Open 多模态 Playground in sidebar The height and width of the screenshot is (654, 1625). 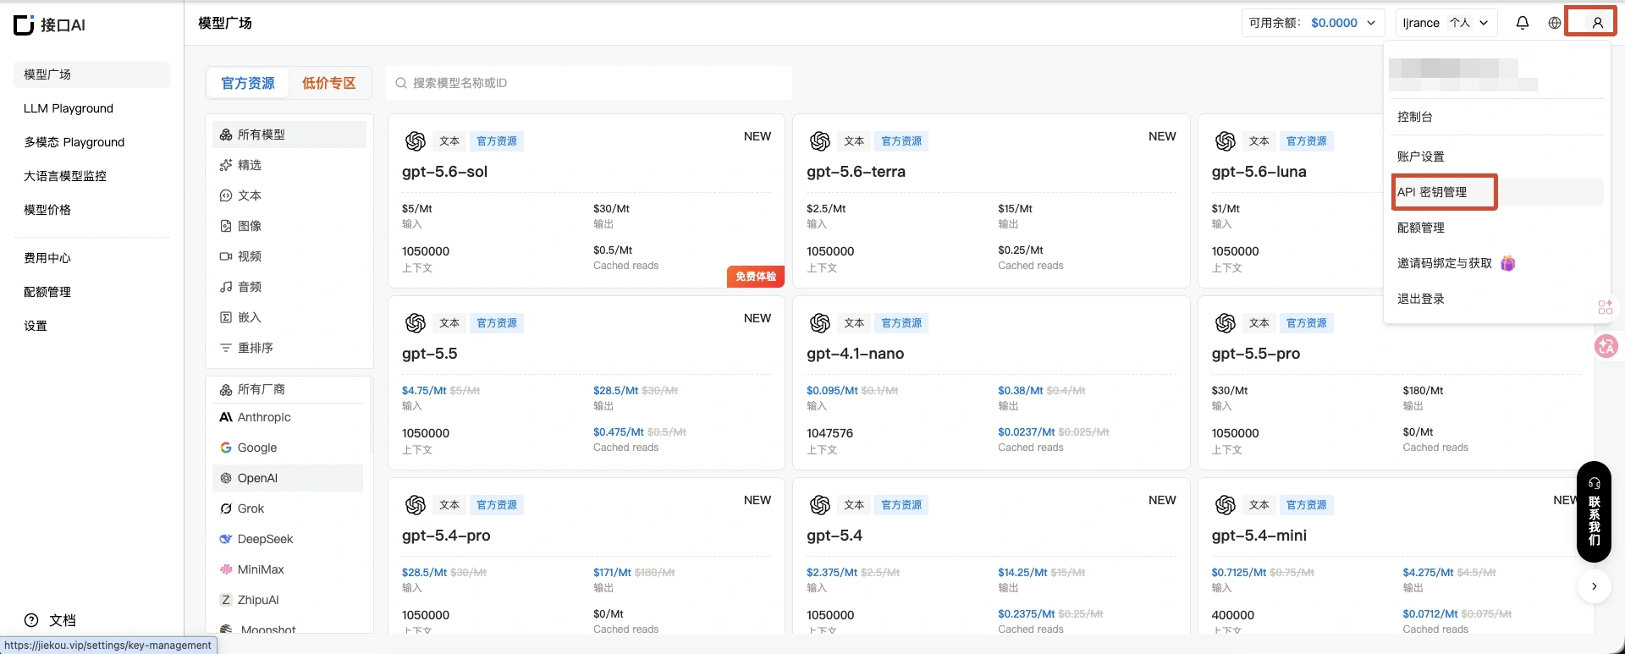(x=91, y=142)
